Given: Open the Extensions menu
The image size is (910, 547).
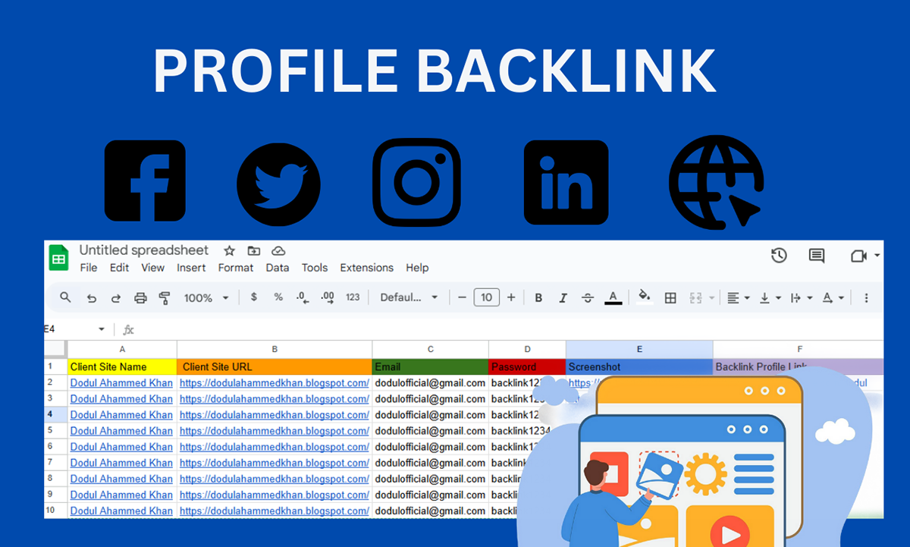Looking at the screenshot, I should pos(367,267).
